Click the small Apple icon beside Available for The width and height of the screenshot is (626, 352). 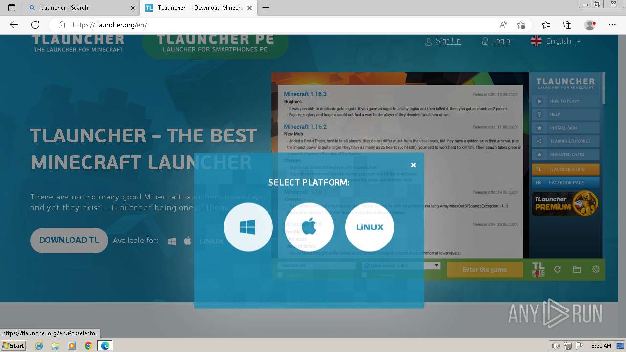(x=187, y=241)
